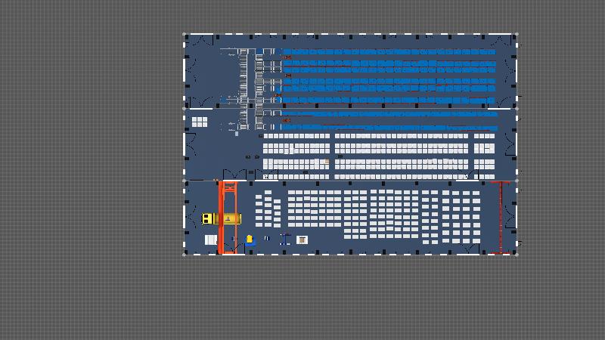
Task: Click the blue I-beam shaped object
Action: pos(284,240)
